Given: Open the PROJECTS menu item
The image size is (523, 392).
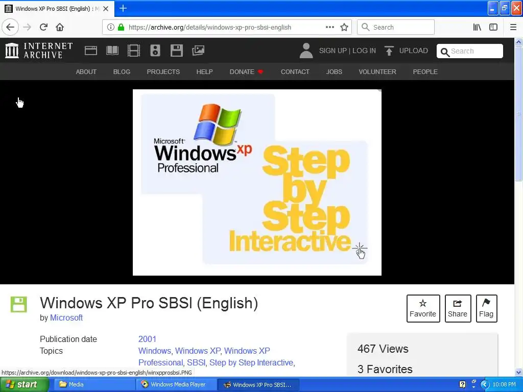Looking at the screenshot, I should 163,71.
